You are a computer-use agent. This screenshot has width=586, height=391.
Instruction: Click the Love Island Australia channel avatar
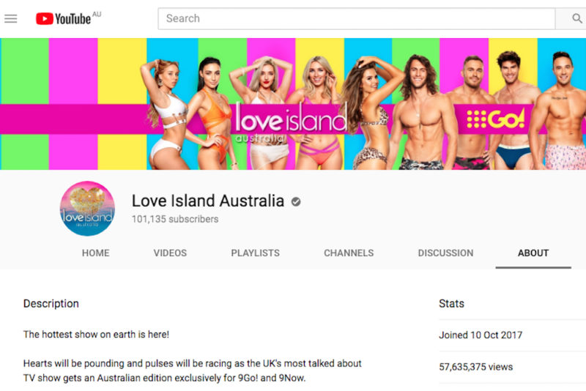point(87,209)
